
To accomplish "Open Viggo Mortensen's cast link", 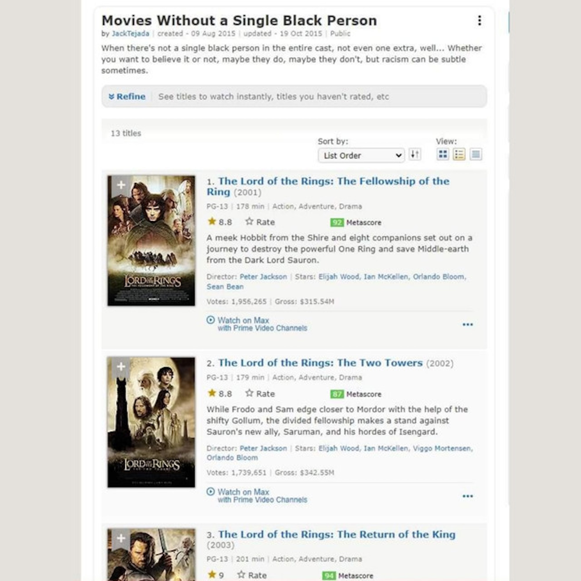I will pos(442,448).
